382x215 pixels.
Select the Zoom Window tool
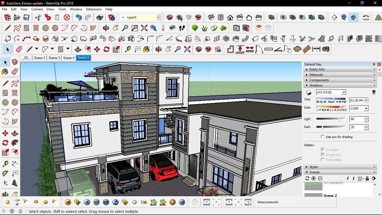tap(135, 28)
